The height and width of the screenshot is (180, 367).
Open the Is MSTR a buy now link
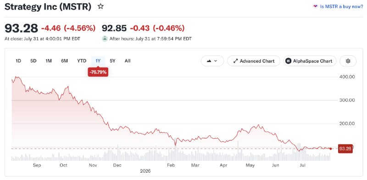click(x=341, y=6)
